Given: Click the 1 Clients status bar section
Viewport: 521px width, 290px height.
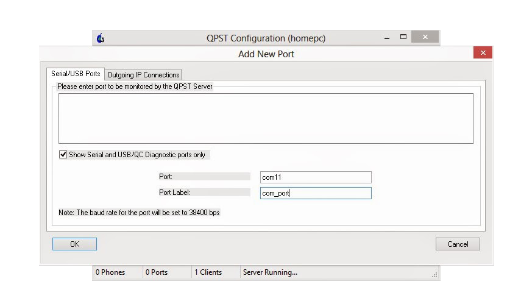Looking at the screenshot, I should click(x=208, y=272).
